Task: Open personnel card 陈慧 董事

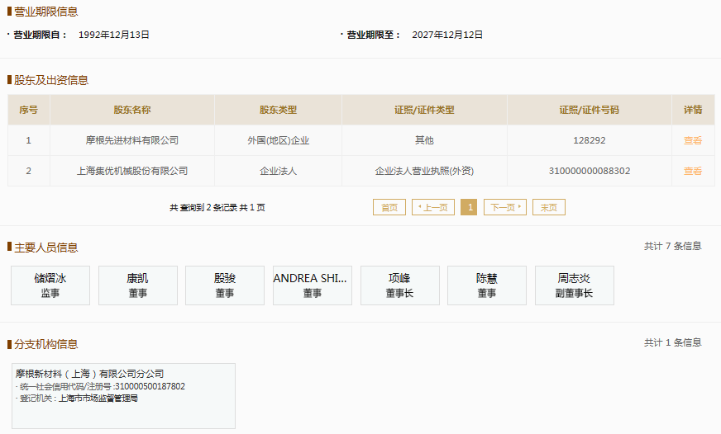Action: pos(487,285)
